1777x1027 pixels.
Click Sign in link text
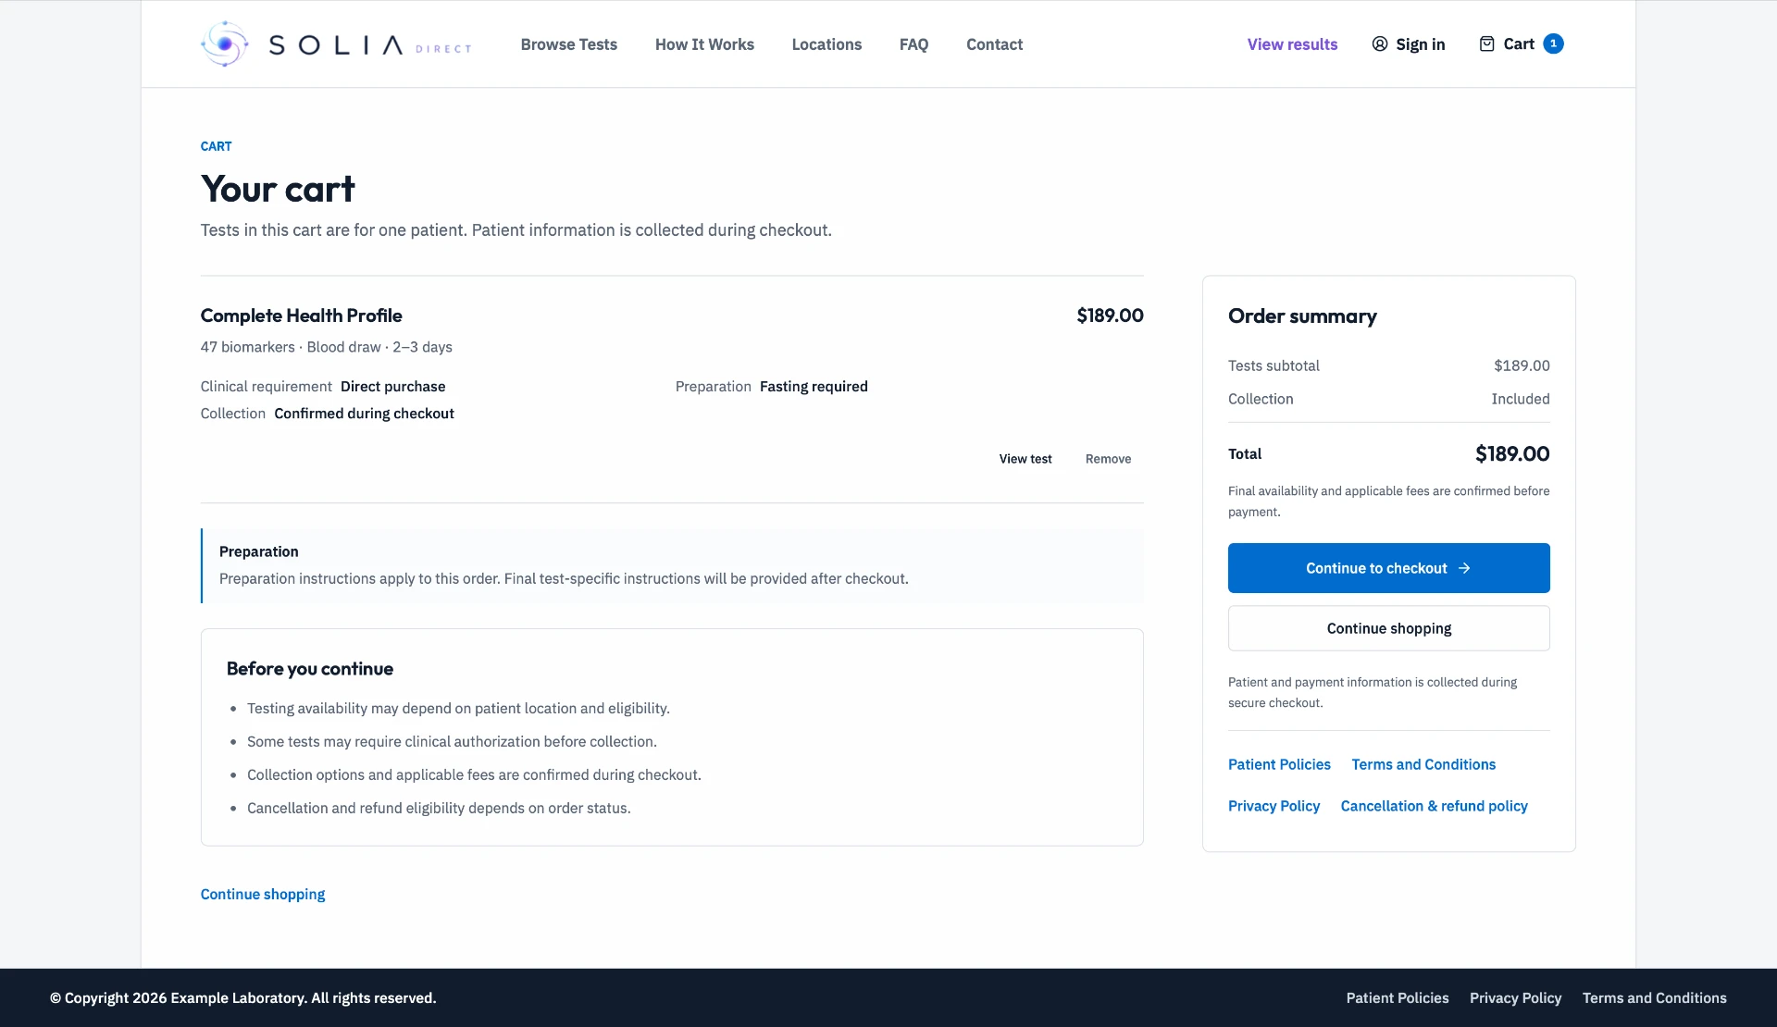pyautogui.click(x=1420, y=44)
